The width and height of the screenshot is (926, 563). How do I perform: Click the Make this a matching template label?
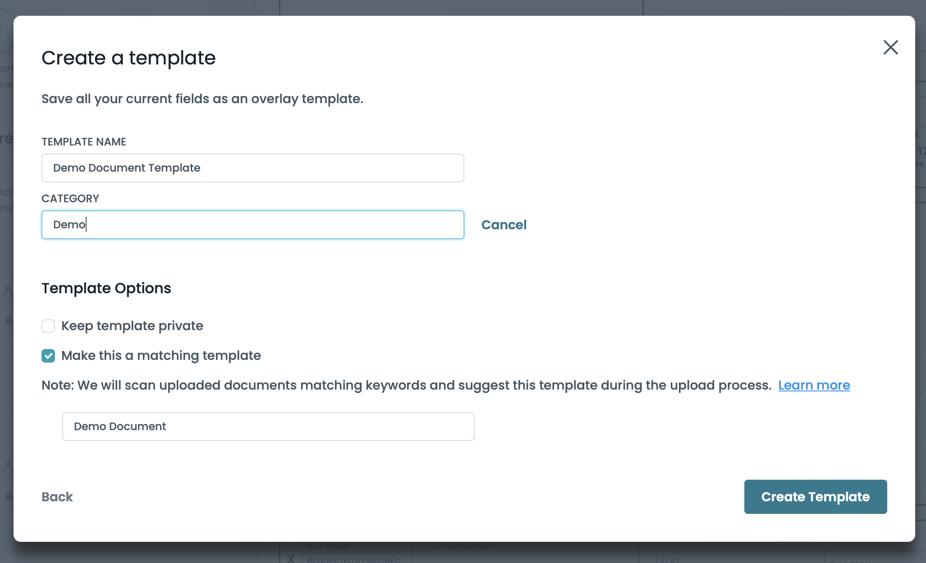pos(161,356)
